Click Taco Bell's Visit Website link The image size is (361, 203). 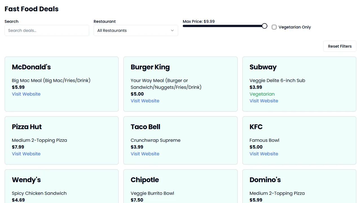(145, 154)
